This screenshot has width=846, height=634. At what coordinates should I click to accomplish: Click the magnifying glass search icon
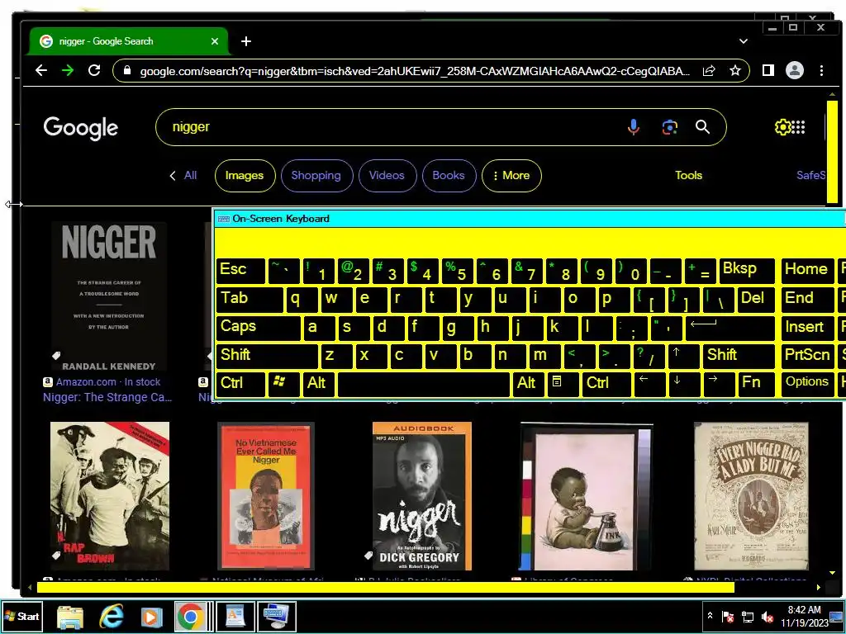coord(702,127)
